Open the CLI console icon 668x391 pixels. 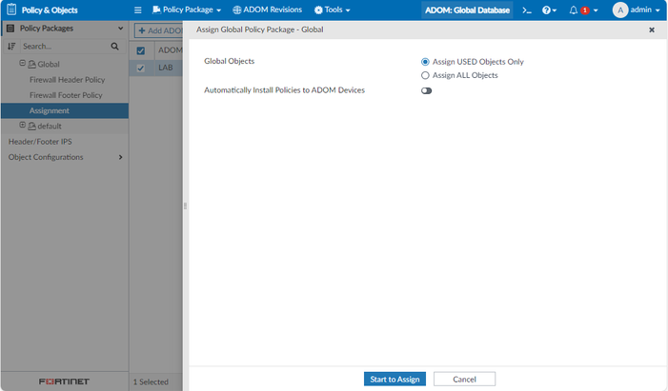pyautogui.click(x=527, y=10)
